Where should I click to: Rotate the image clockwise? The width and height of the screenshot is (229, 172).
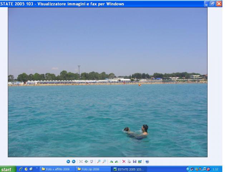[111, 162]
